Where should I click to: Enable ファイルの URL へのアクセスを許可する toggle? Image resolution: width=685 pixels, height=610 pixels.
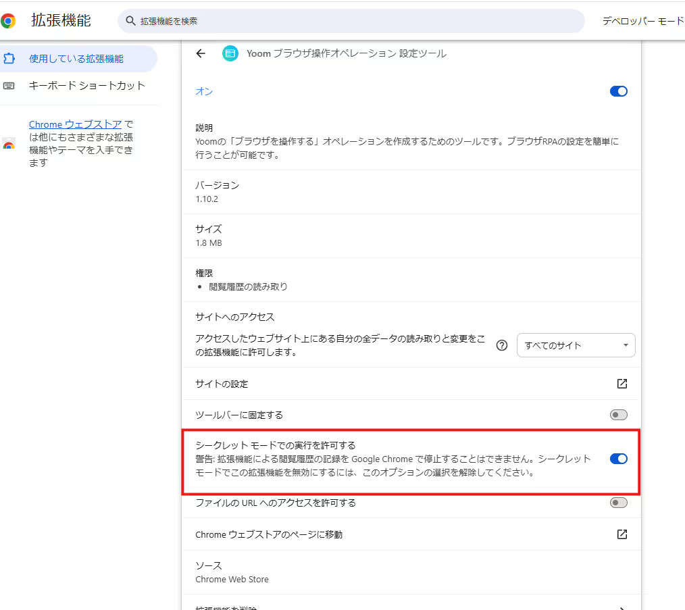(619, 503)
